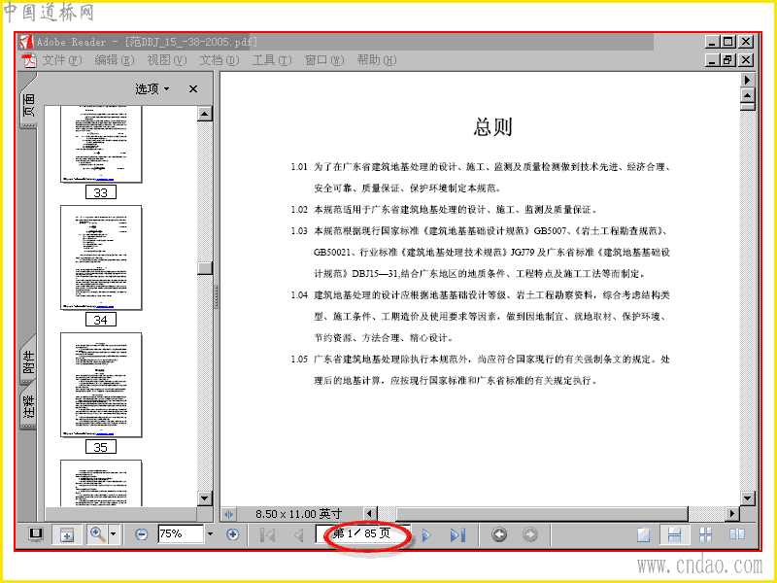The height and width of the screenshot is (583, 777).
Task: Open the 文件 menu
Action: point(61,60)
